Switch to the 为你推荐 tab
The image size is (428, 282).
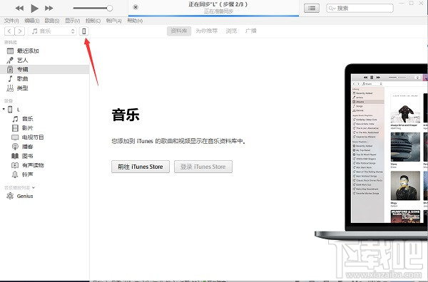click(207, 31)
